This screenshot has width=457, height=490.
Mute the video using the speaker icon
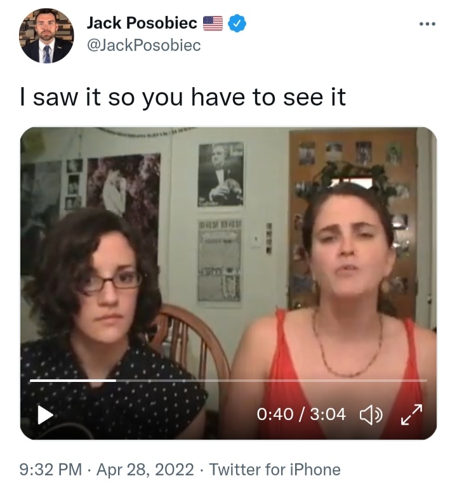(x=371, y=414)
